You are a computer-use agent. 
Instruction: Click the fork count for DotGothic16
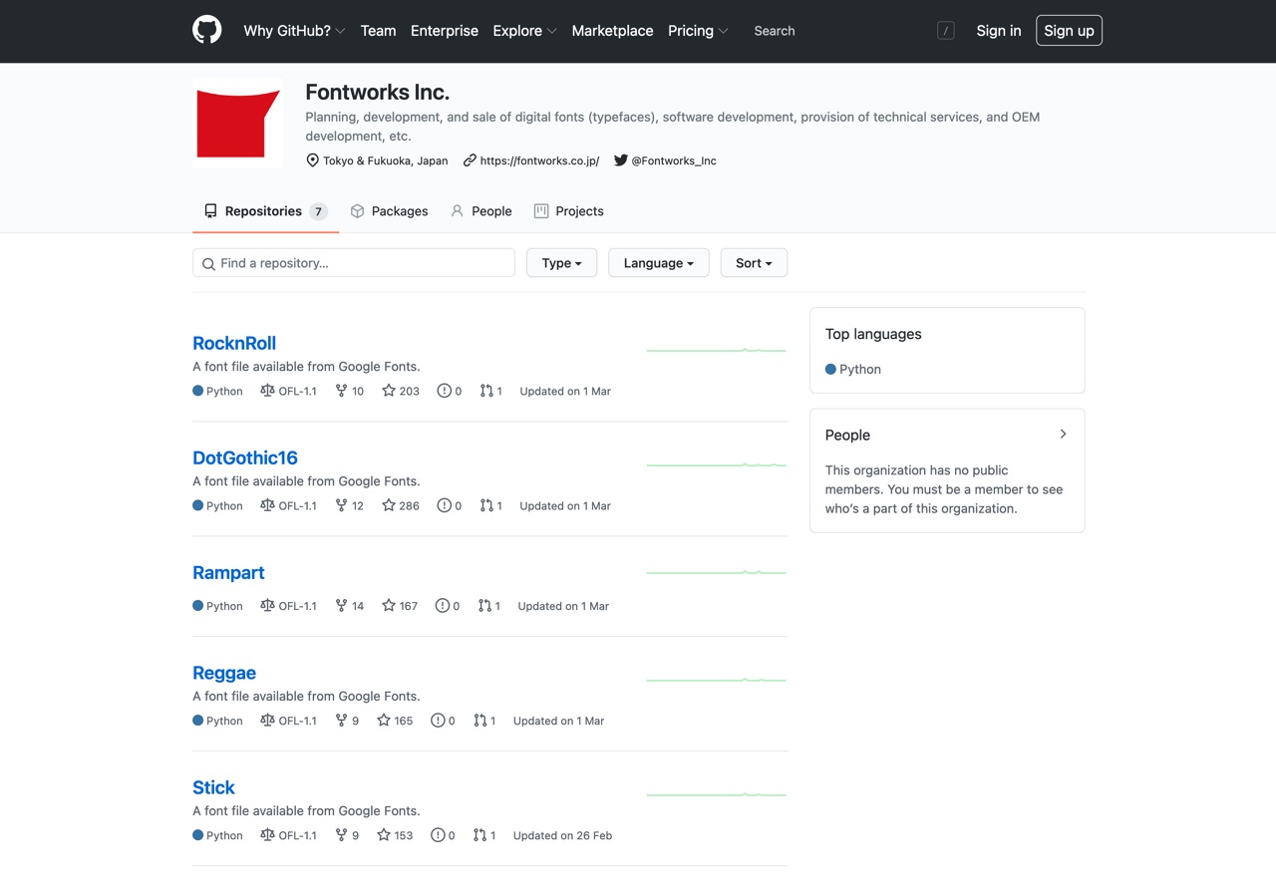tap(350, 505)
